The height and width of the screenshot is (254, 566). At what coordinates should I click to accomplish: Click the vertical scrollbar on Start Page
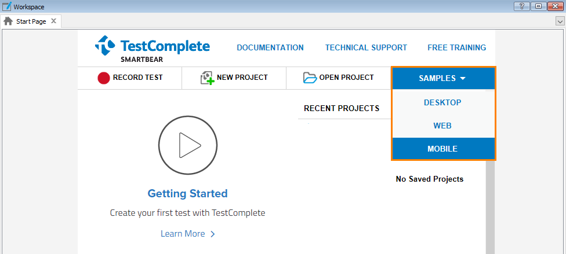490,208
